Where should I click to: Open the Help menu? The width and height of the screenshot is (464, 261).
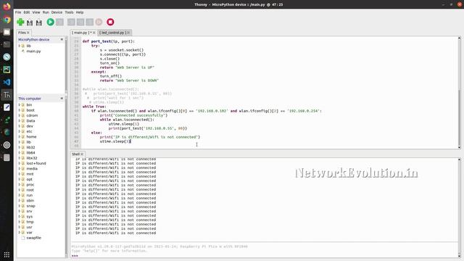80,12
